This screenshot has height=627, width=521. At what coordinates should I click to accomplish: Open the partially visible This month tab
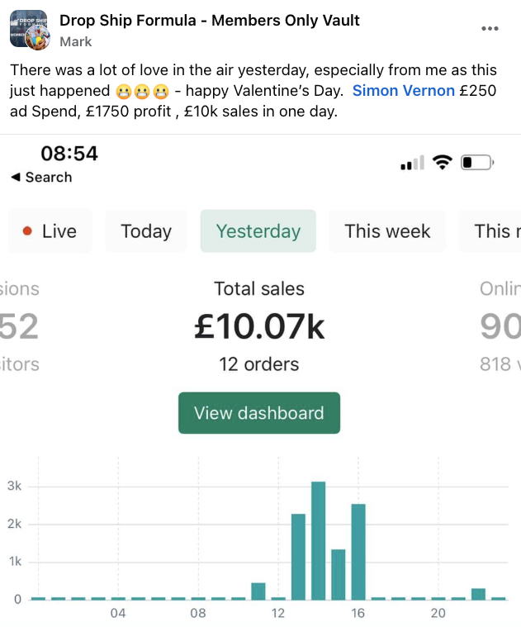pos(490,230)
